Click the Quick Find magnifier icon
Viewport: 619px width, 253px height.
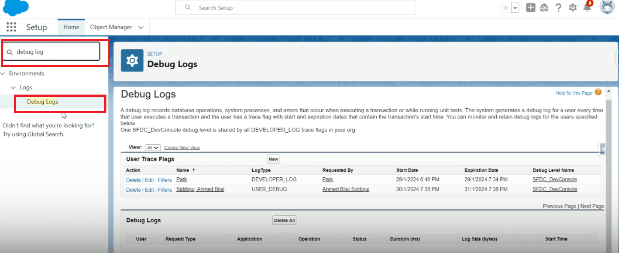[10, 52]
